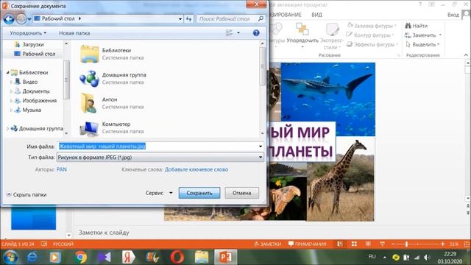The image size is (471, 265).
Task: Open the Библиотеки system folder
Action: coord(111,54)
